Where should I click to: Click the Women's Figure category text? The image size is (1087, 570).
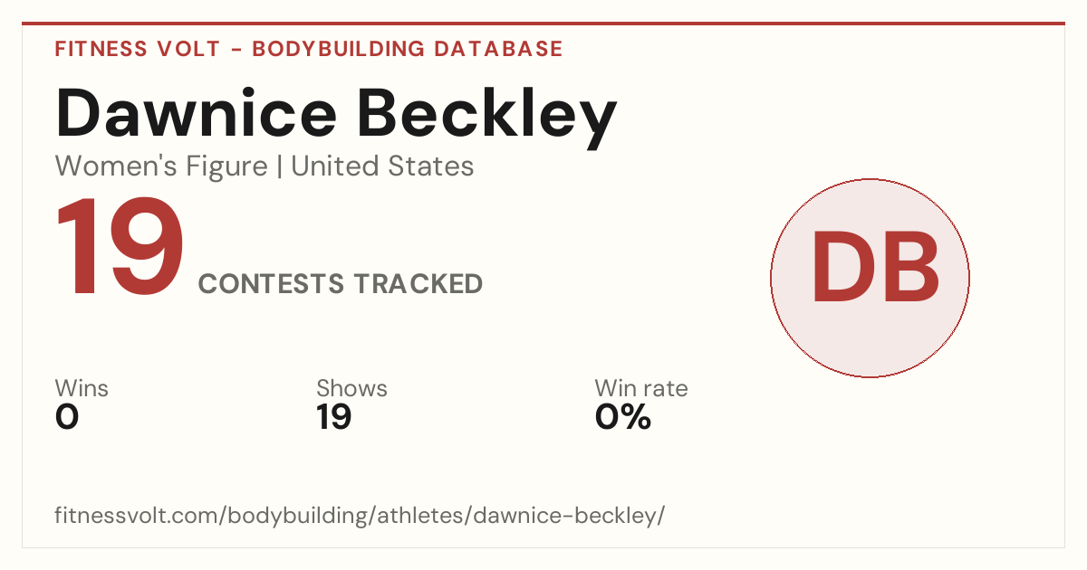161,166
